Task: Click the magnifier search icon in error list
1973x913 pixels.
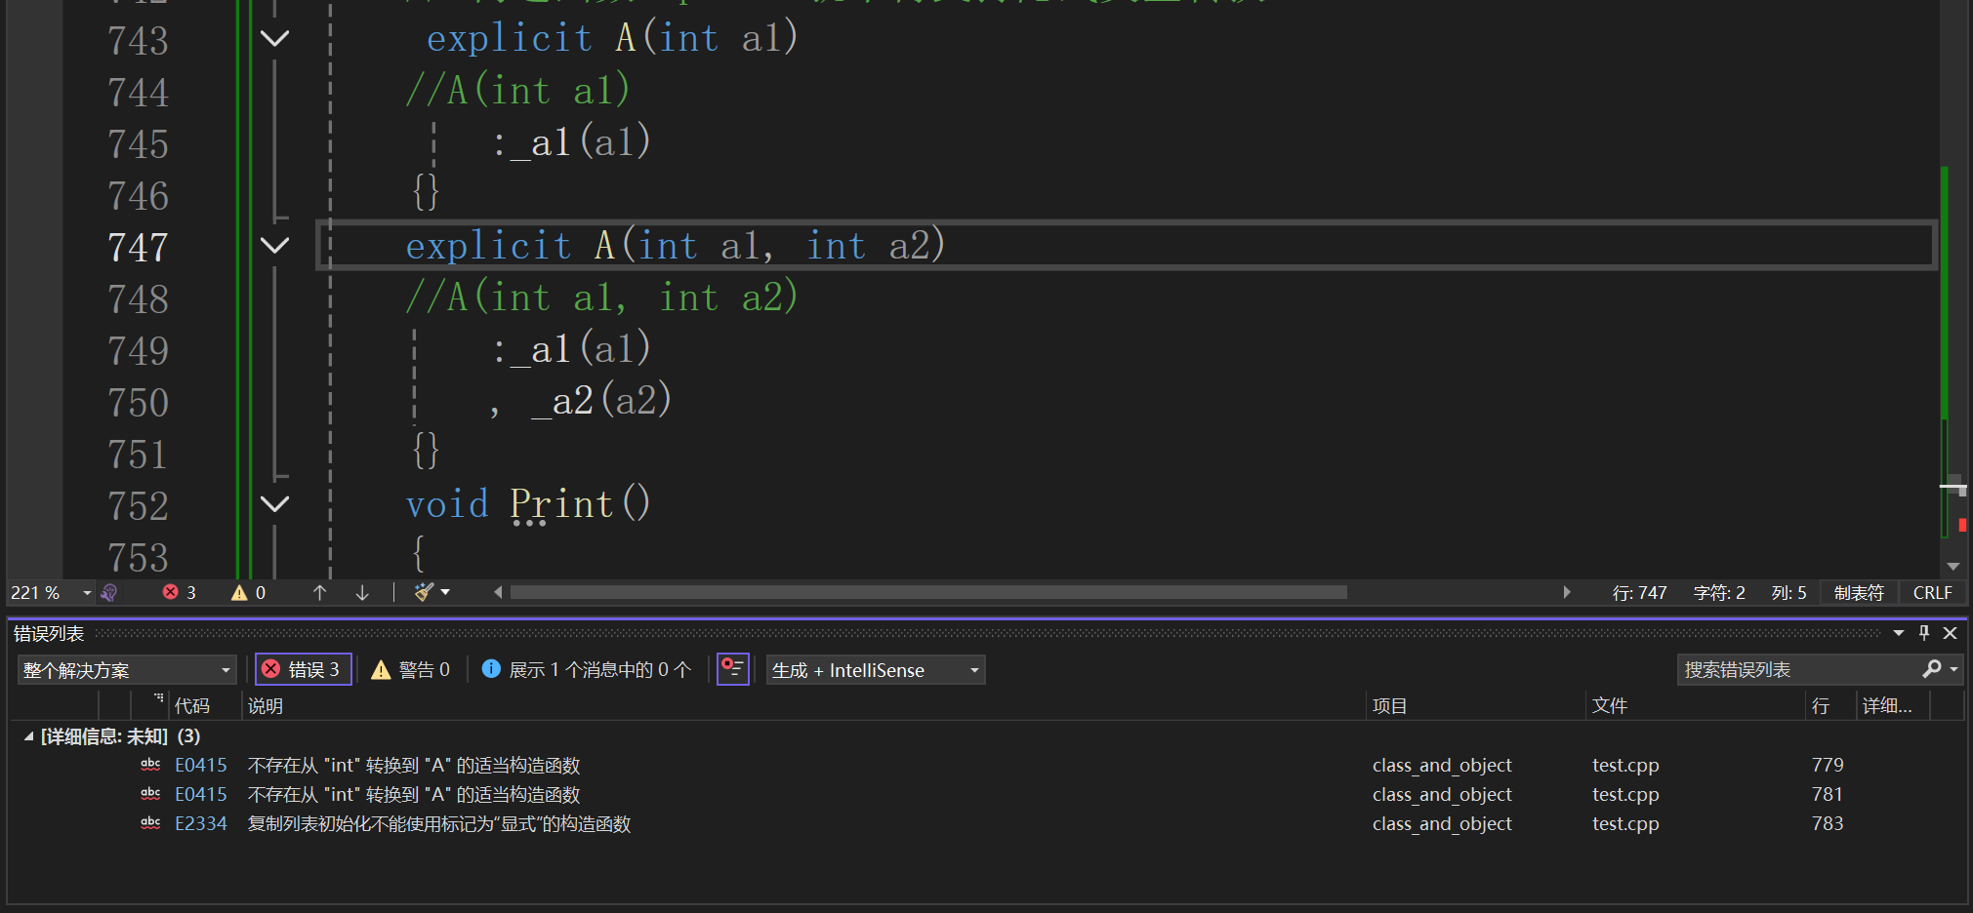Action: 1931,669
